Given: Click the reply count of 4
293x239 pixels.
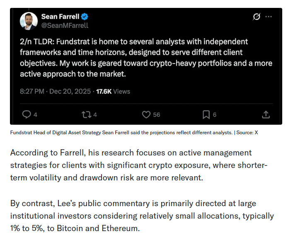Looking at the screenshot, I should point(35,115).
